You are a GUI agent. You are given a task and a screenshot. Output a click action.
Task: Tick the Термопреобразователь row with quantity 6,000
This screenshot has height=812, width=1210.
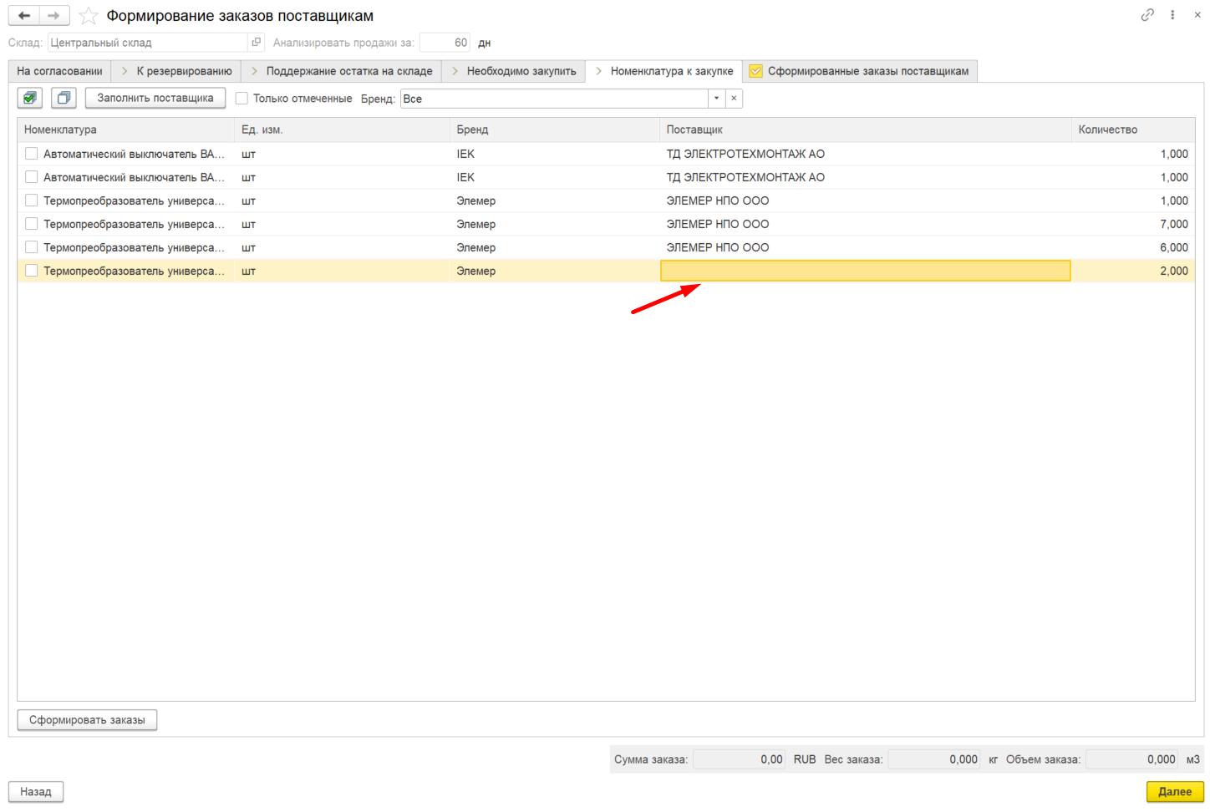31,247
